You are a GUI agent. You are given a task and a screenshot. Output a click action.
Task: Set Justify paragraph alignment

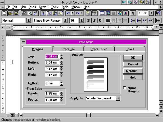tap(126, 21)
